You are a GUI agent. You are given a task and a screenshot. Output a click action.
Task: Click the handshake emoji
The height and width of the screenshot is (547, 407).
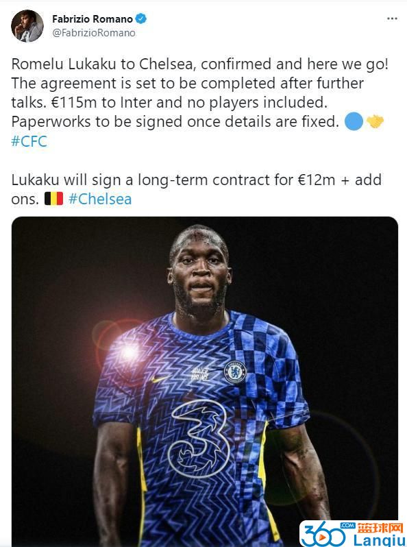point(375,122)
